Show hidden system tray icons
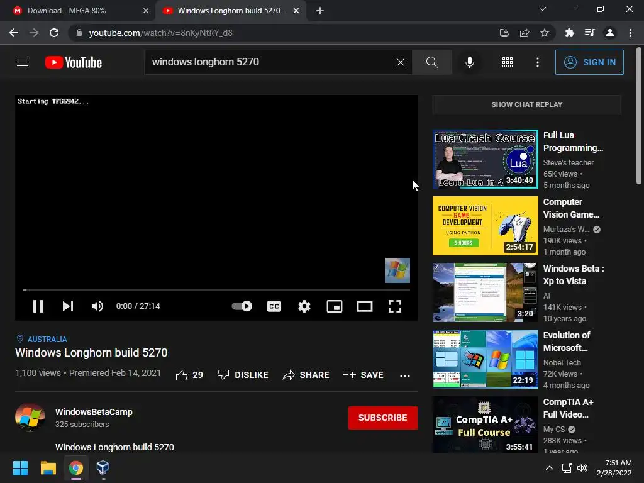Viewport: 644px width, 483px height. tap(549, 468)
